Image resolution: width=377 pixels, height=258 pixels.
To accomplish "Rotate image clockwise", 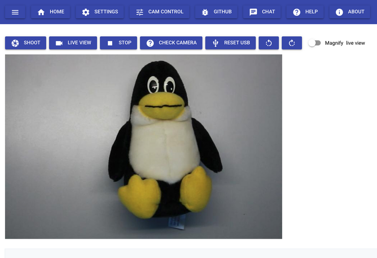I will 292,43.
